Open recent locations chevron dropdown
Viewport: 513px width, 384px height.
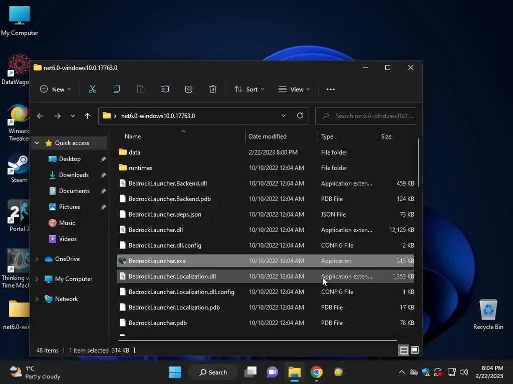[x=73, y=116]
